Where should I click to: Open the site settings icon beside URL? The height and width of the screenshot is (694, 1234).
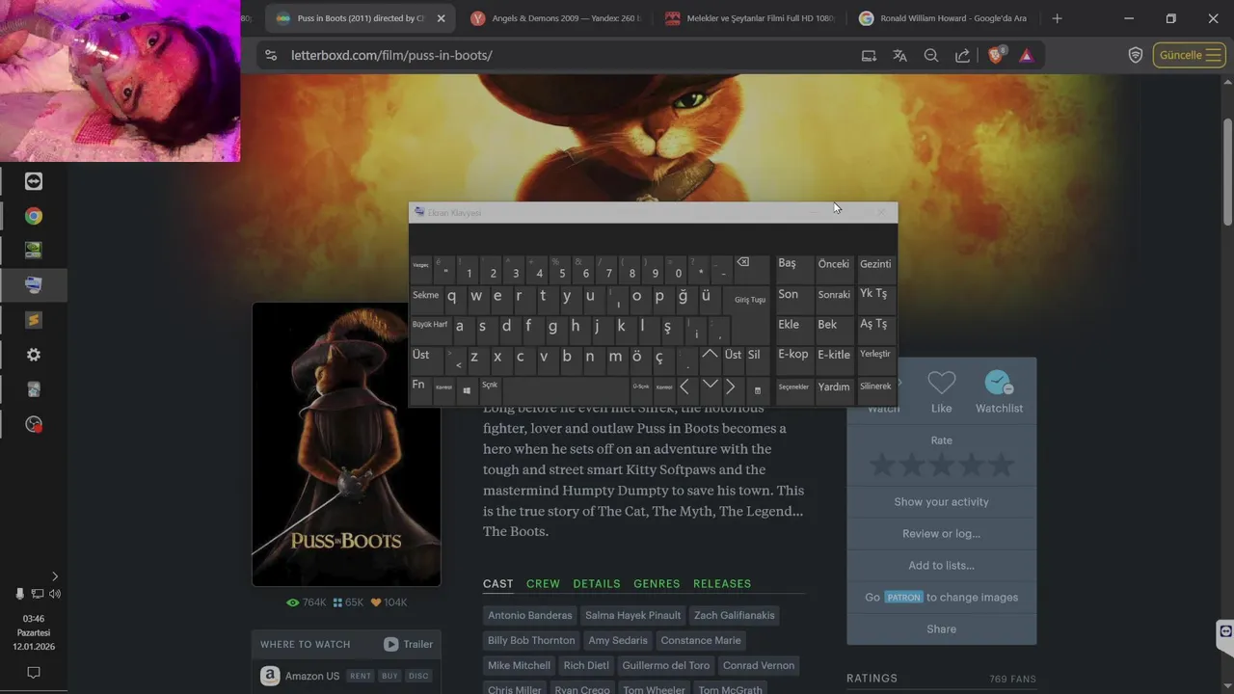(x=271, y=55)
